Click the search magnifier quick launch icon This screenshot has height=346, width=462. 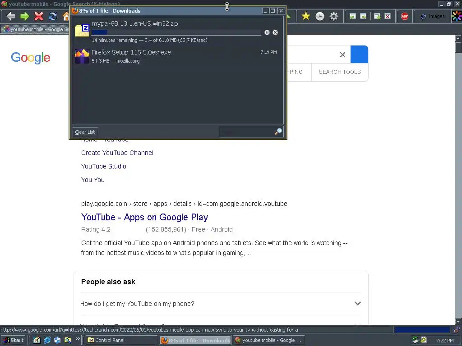[x=68, y=341]
